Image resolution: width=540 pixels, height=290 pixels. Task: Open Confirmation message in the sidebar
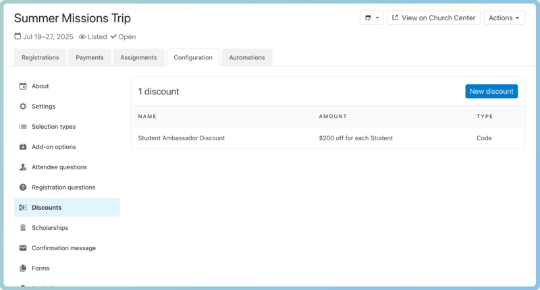pos(67,248)
